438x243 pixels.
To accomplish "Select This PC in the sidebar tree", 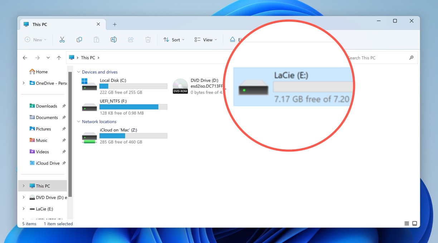I will [42, 186].
